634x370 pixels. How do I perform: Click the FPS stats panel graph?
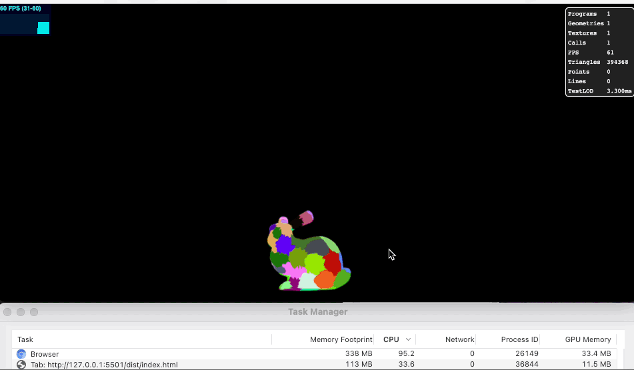pos(25,24)
